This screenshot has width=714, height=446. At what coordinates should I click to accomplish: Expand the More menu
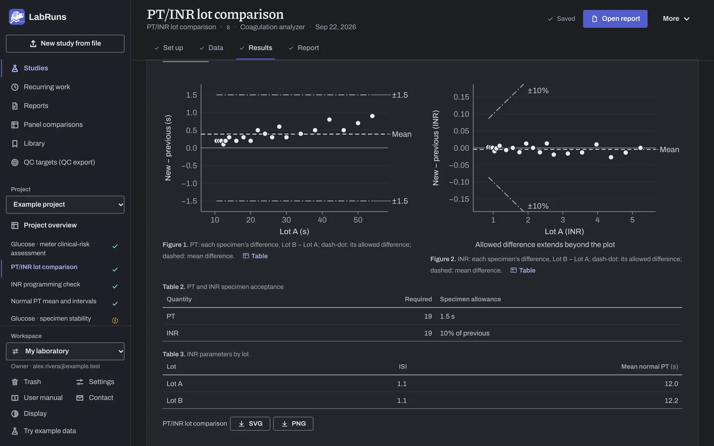tap(676, 19)
